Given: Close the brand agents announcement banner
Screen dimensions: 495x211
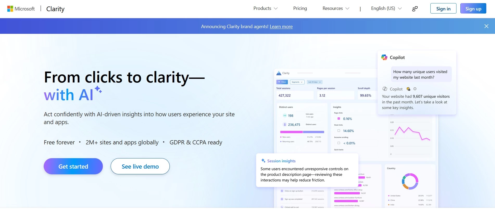Looking at the screenshot, I should (486, 26).
